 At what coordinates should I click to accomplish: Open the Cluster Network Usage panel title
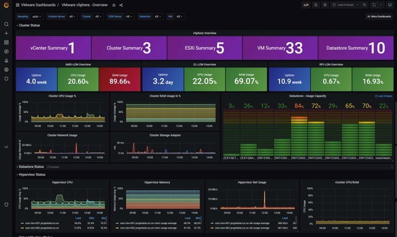(x=62, y=135)
